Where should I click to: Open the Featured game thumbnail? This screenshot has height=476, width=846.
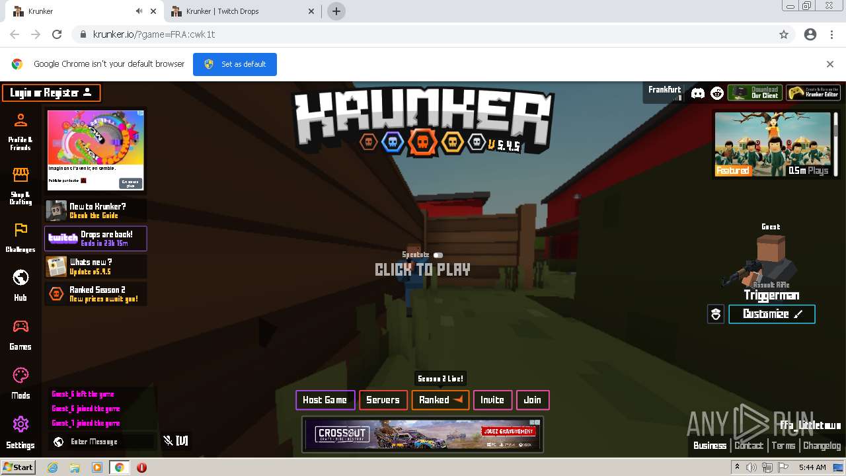click(x=773, y=144)
